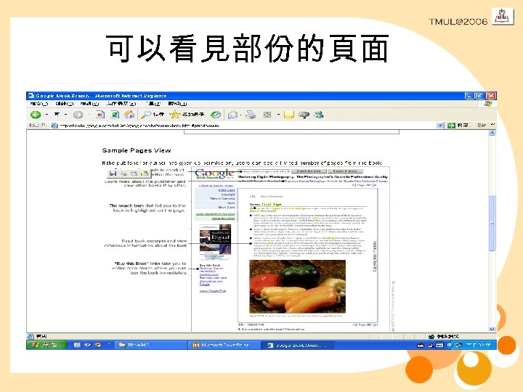
Task: Open the folder window taskbar button
Action: (150, 345)
